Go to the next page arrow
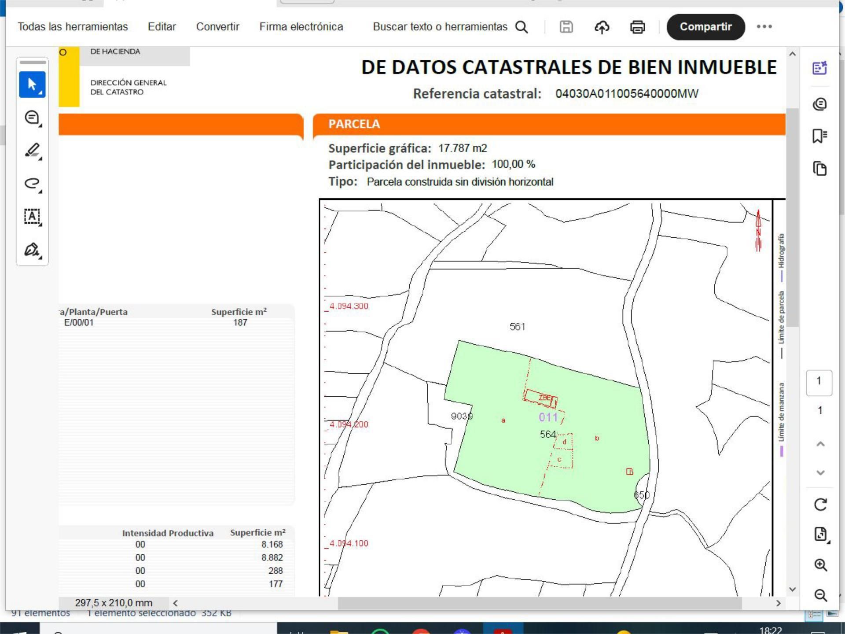 click(820, 473)
